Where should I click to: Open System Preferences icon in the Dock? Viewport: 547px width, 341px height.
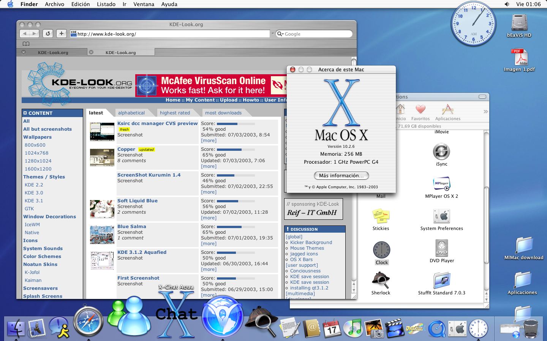[x=457, y=328]
